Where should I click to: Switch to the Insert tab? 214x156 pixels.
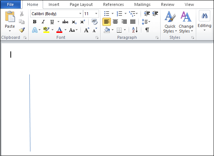point(54,4)
